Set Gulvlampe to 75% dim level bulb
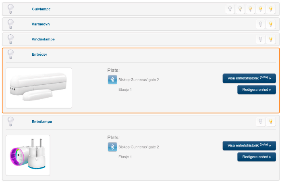Screen dimensions: 282x184 [261, 9]
